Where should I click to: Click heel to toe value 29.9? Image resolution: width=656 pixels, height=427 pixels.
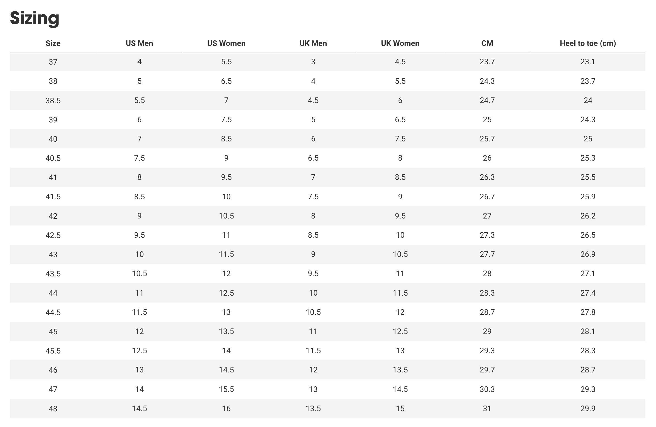[x=588, y=409]
